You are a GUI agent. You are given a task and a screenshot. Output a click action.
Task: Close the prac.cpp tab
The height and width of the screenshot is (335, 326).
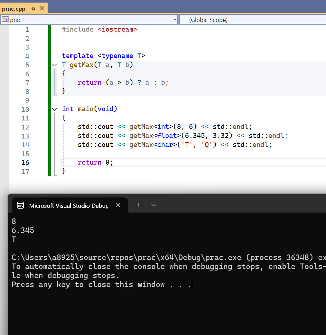coord(42,9)
